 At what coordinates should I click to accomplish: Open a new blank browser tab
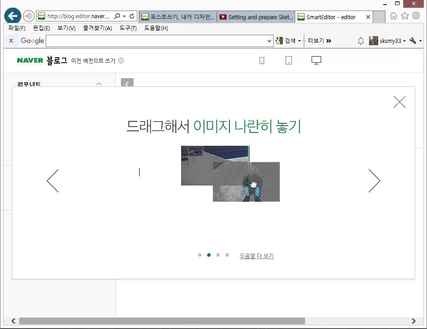coord(379,17)
